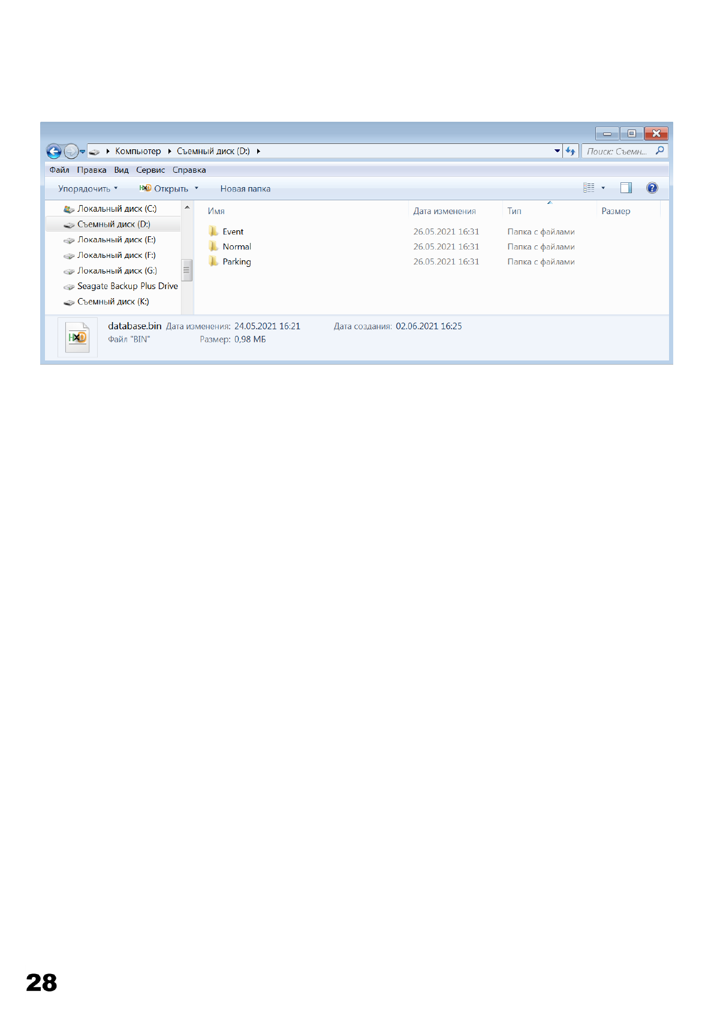
Task: Open the help question mark icon
Action: 652,188
